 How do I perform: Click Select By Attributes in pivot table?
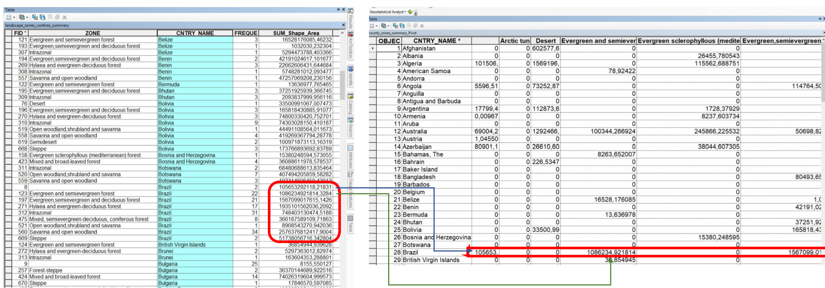point(395,26)
